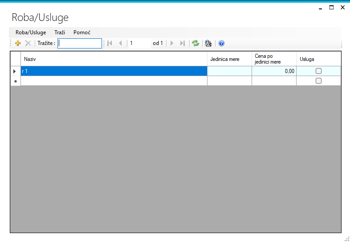Image resolution: width=350 pixels, height=242 pixels.
Task: Click the yellow plus add-record icon
Action: pyautogui.click(x=18, y=43)
